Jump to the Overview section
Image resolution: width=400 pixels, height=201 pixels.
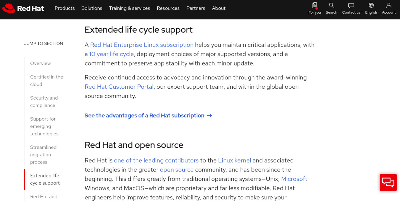[40, 63]
